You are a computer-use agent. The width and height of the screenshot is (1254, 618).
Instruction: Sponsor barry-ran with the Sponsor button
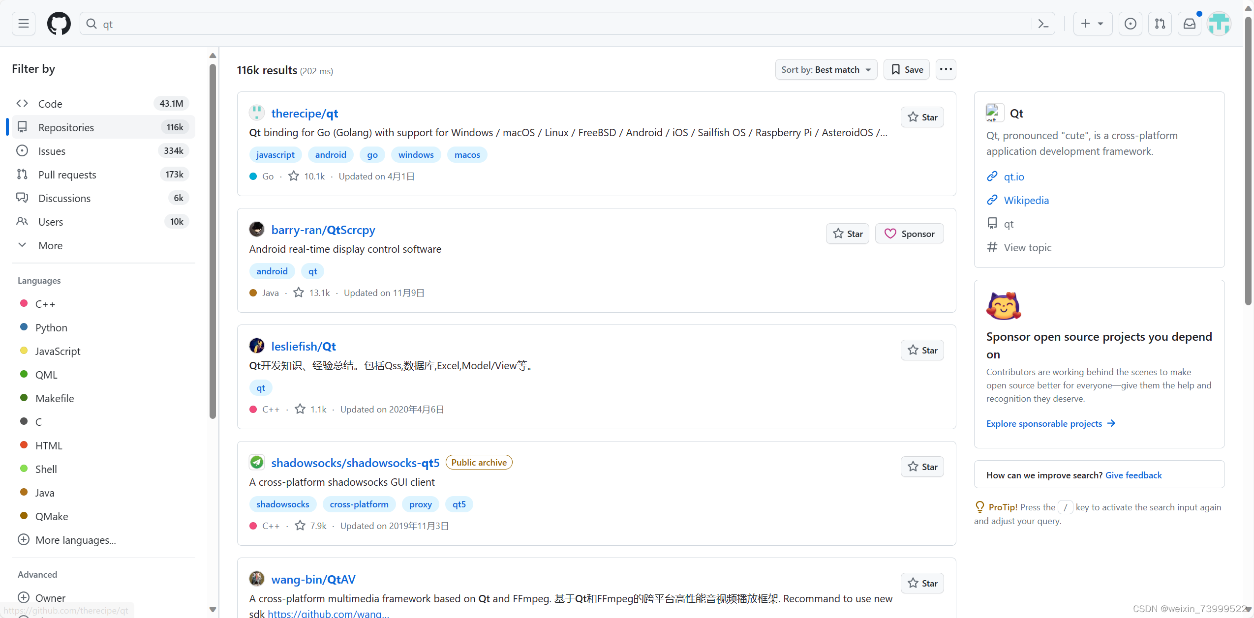(909, 234)
